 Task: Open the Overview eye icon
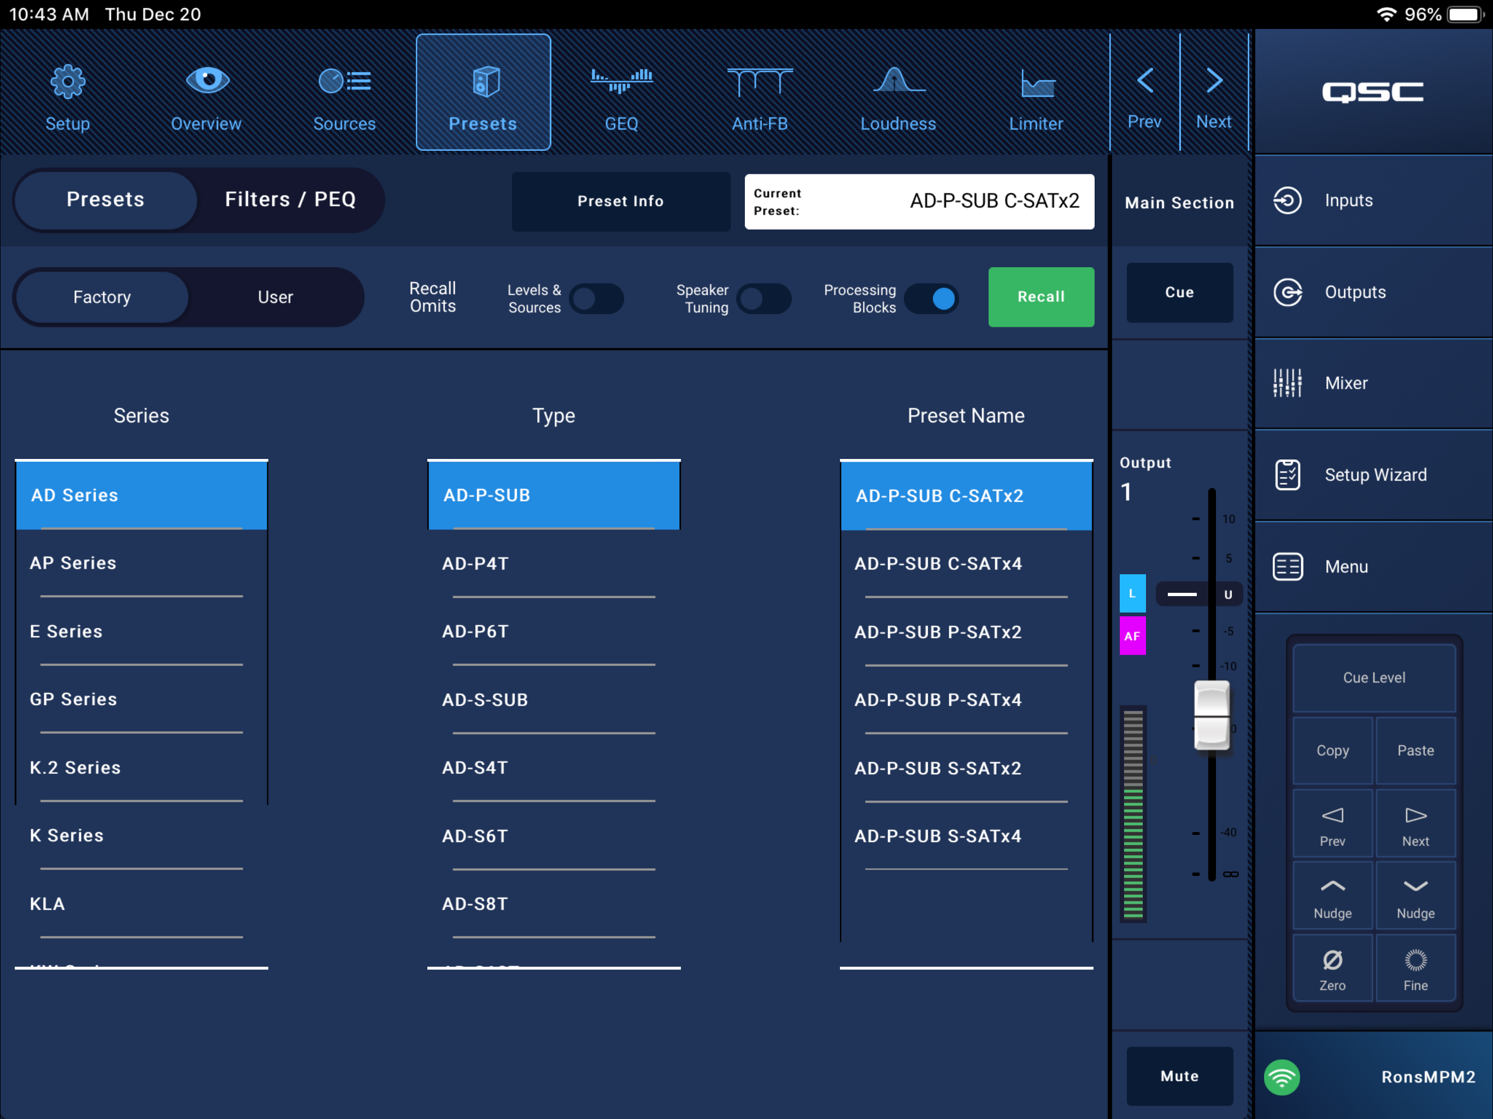(x=207, y=81)
